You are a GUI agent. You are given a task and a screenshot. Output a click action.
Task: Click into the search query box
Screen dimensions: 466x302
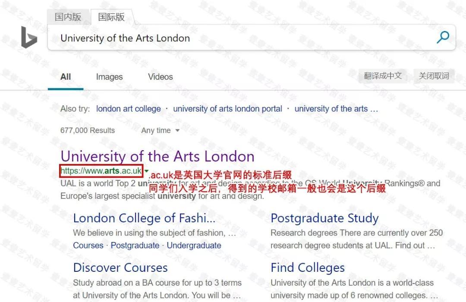(x=242, y=38)
